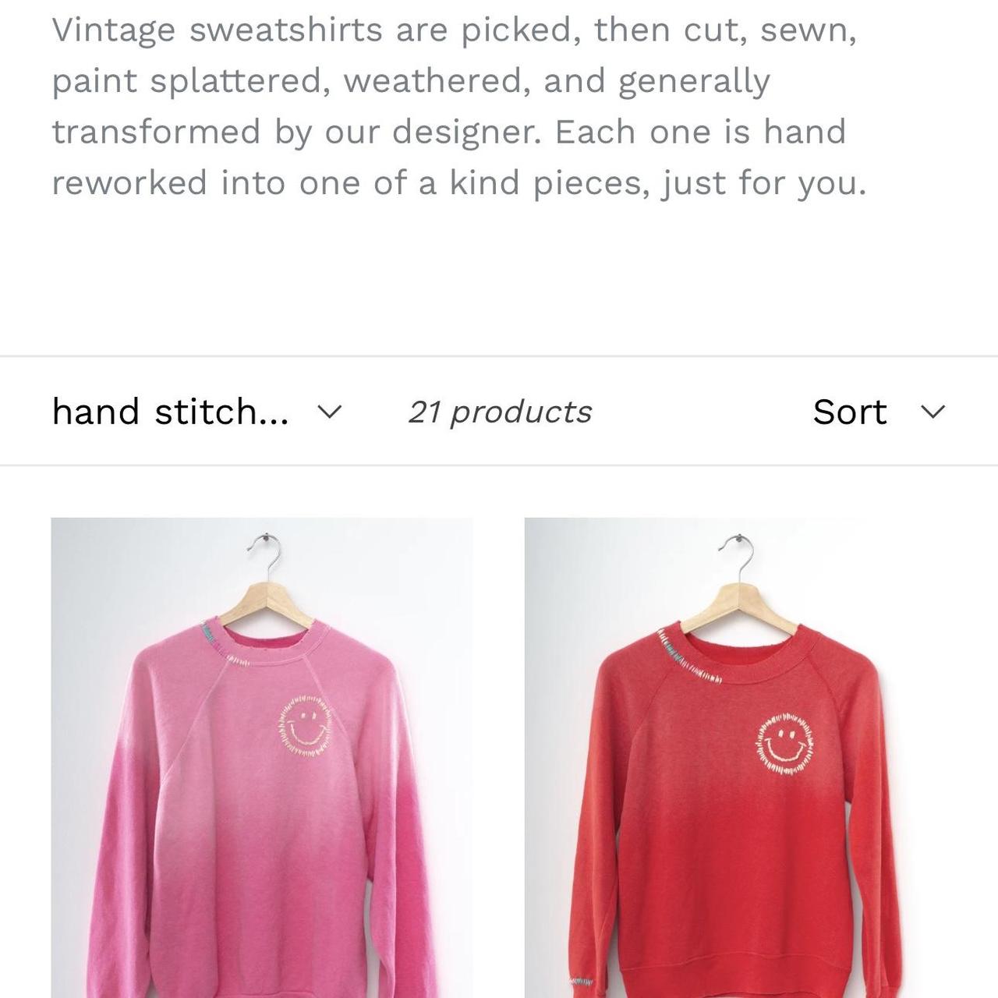Open the red ombre sweatshirt product

pyautogui.click(x=734, y=758)
